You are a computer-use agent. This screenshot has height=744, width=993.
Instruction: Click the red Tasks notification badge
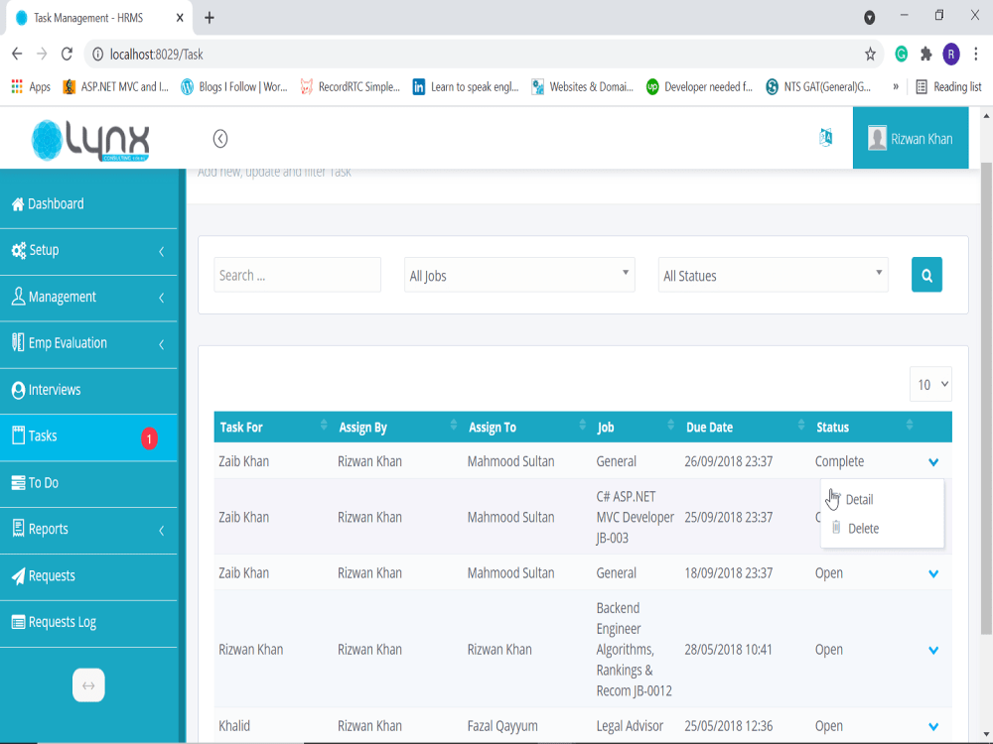tap(150, 438)
